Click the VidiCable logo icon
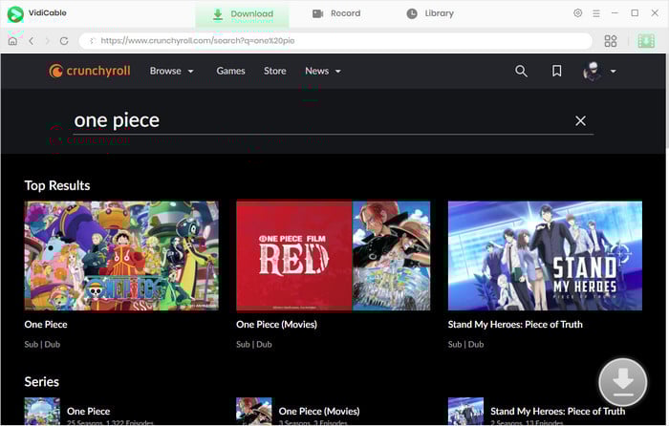The height and width of the screenshot is (426, 669). tap(15, 13)
